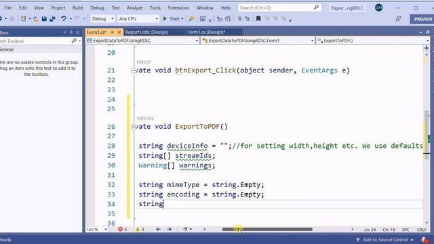Click the notifications bell in status bar

424,239
